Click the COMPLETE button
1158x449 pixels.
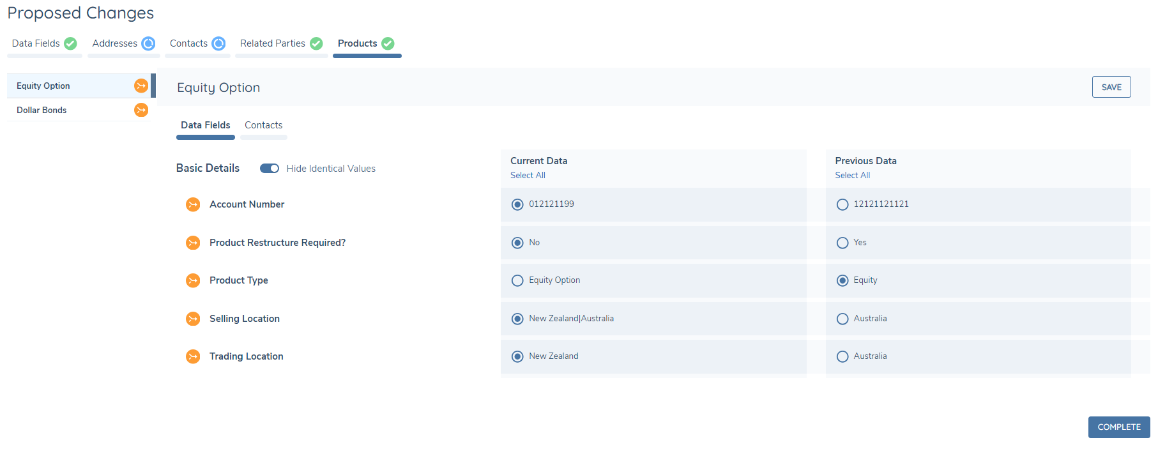pyautogui.click(x=1118, y=427)
